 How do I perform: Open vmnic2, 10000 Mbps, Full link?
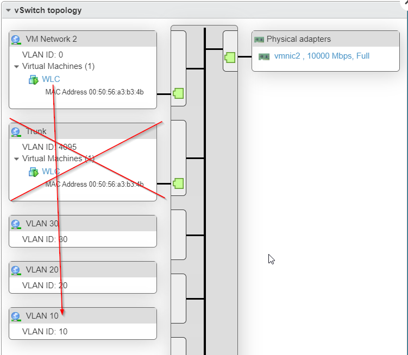[x=322, y=56]
